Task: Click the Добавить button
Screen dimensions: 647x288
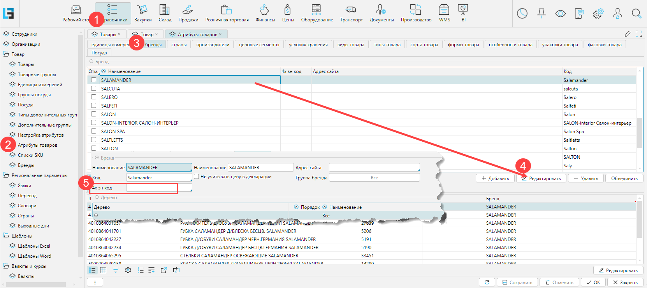Action: (495, 179)
